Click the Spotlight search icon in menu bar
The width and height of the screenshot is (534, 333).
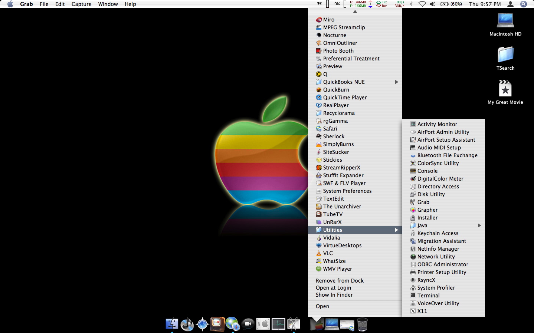524,4
